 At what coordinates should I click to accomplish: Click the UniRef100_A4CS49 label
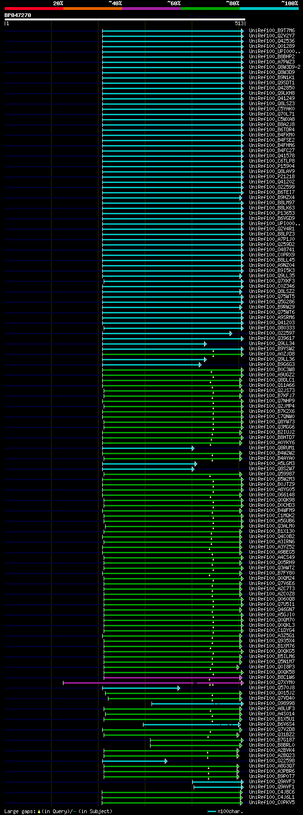coord(272,558)
